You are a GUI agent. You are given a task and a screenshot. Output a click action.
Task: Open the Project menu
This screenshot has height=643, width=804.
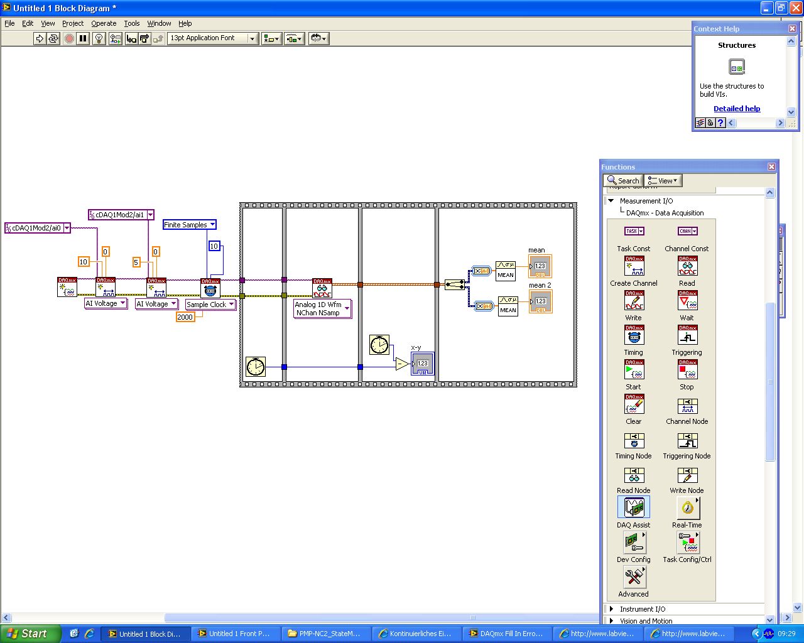click(x=73, y=23)
